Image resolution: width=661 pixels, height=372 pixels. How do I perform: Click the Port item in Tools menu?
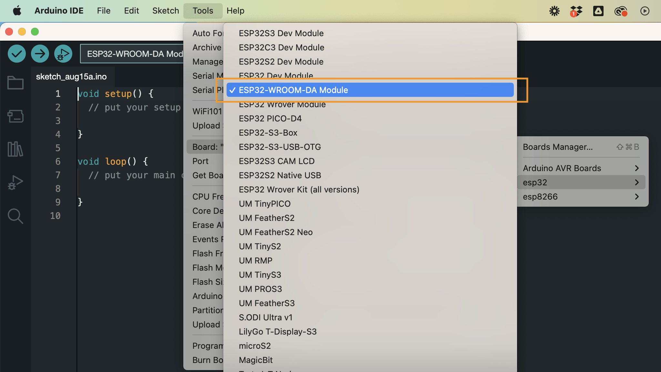pos(205,161)
